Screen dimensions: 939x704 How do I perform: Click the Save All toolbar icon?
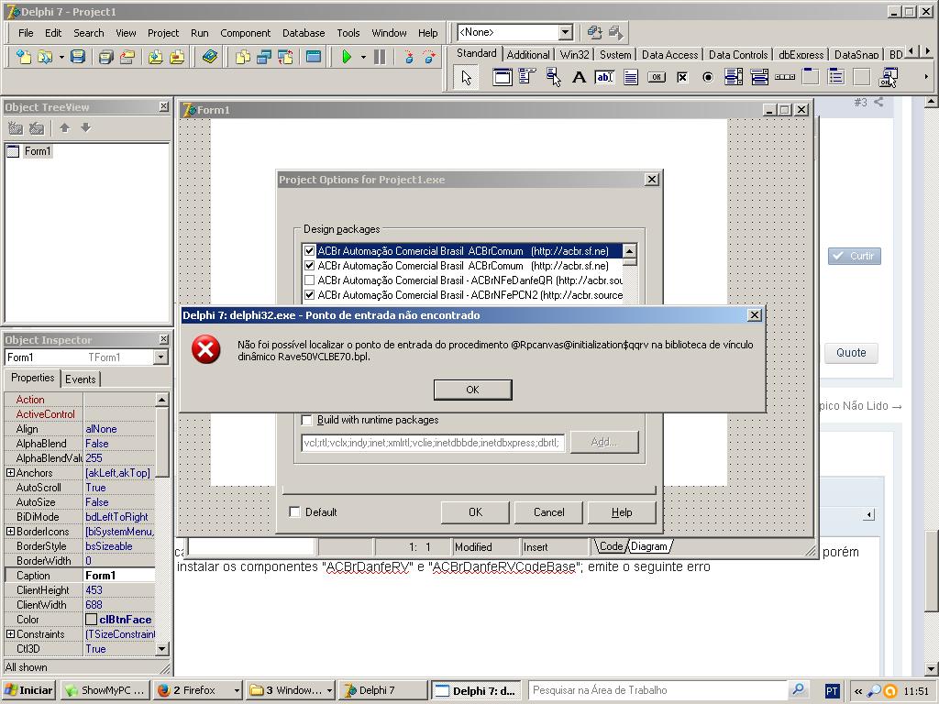(106, 57)
